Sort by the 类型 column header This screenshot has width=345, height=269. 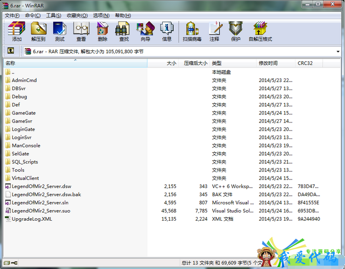pyautogui.click(x=233, y=63)
